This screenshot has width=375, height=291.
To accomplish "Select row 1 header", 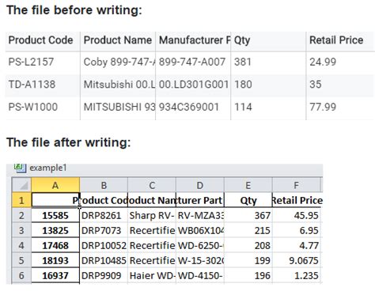I will point(21,200).
